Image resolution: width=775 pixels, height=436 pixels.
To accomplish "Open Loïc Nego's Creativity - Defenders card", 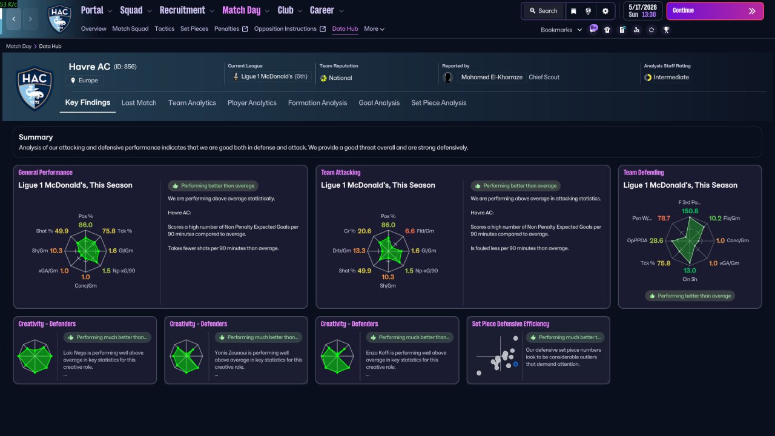I will (x=85, y=350).
